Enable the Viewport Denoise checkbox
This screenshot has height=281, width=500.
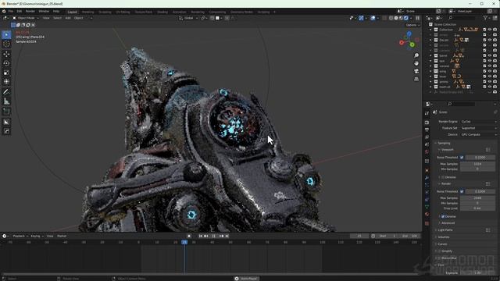tap(443, 177)
